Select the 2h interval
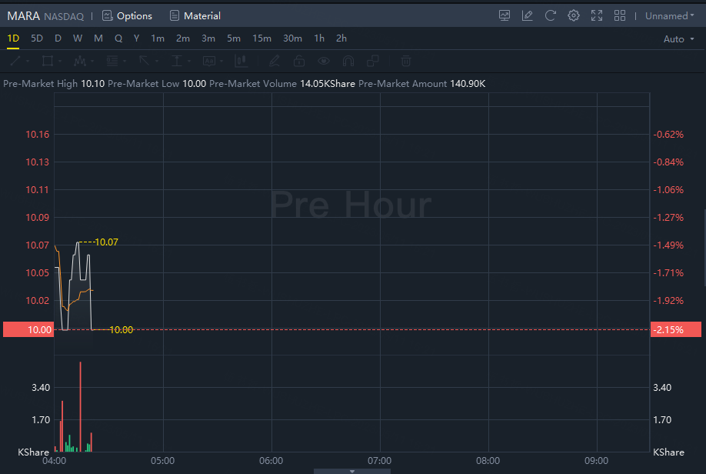 point(341,38)
